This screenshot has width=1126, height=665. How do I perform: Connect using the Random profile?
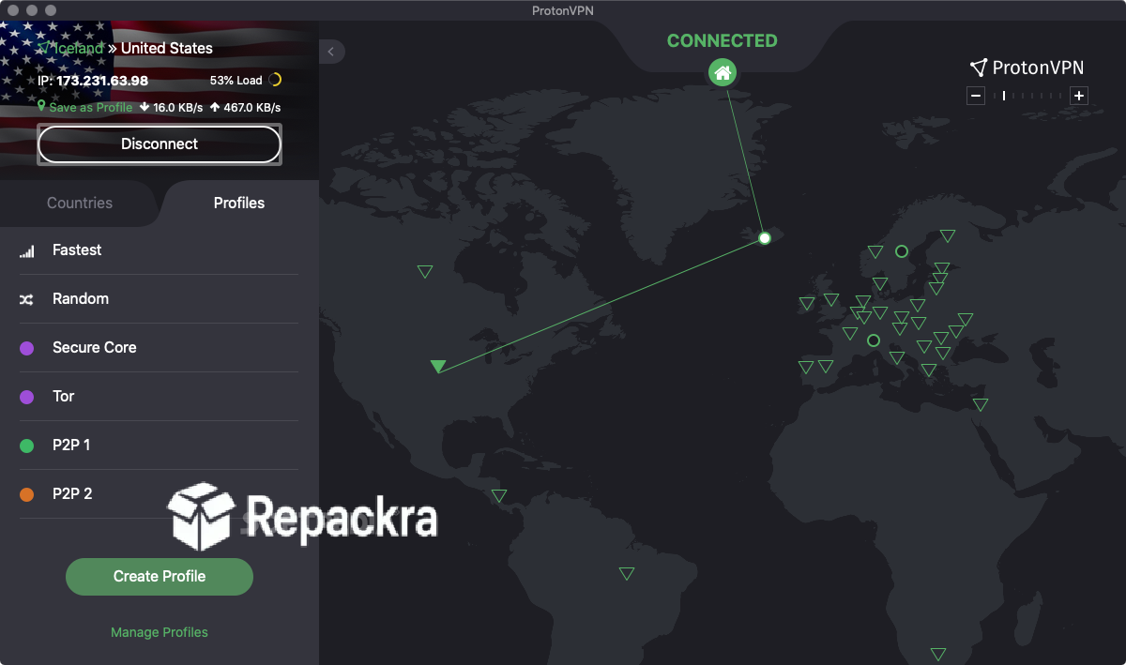point(159,299)
